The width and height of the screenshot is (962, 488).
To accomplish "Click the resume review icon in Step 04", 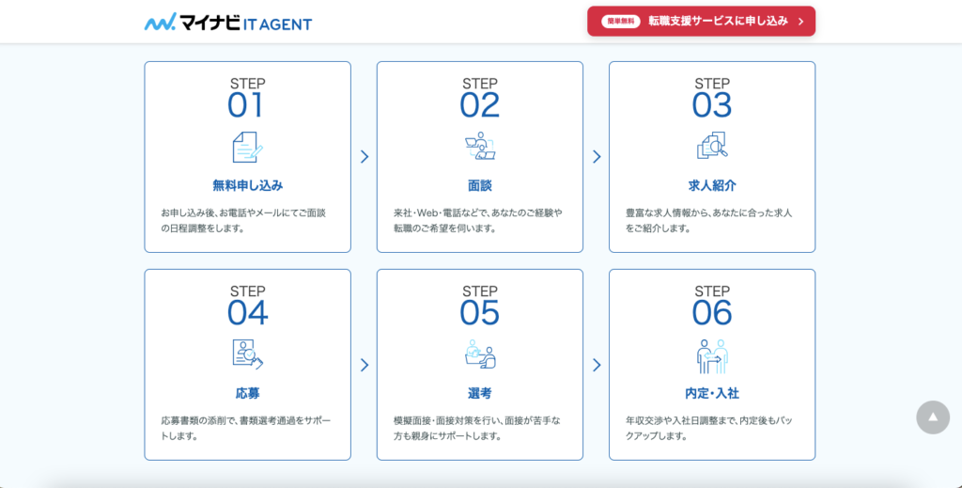I will 247,354.
